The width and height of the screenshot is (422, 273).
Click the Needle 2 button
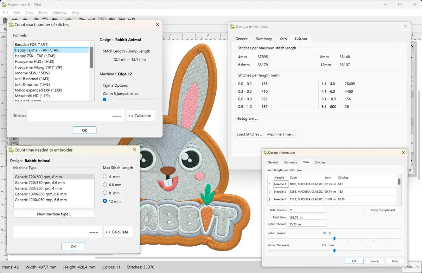(x=280, y=192)
